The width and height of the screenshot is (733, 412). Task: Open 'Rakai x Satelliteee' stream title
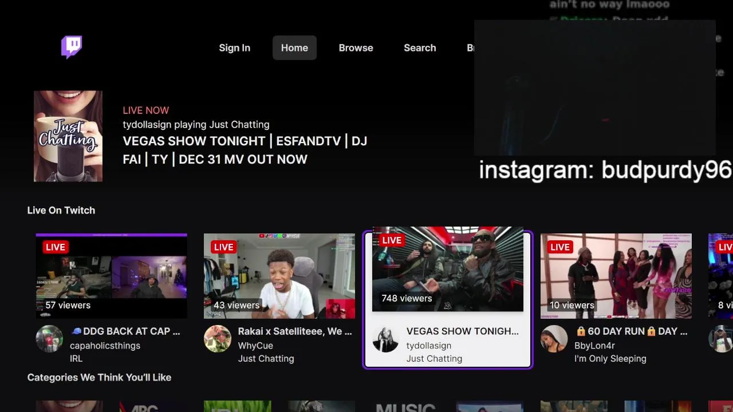[295, 331]
